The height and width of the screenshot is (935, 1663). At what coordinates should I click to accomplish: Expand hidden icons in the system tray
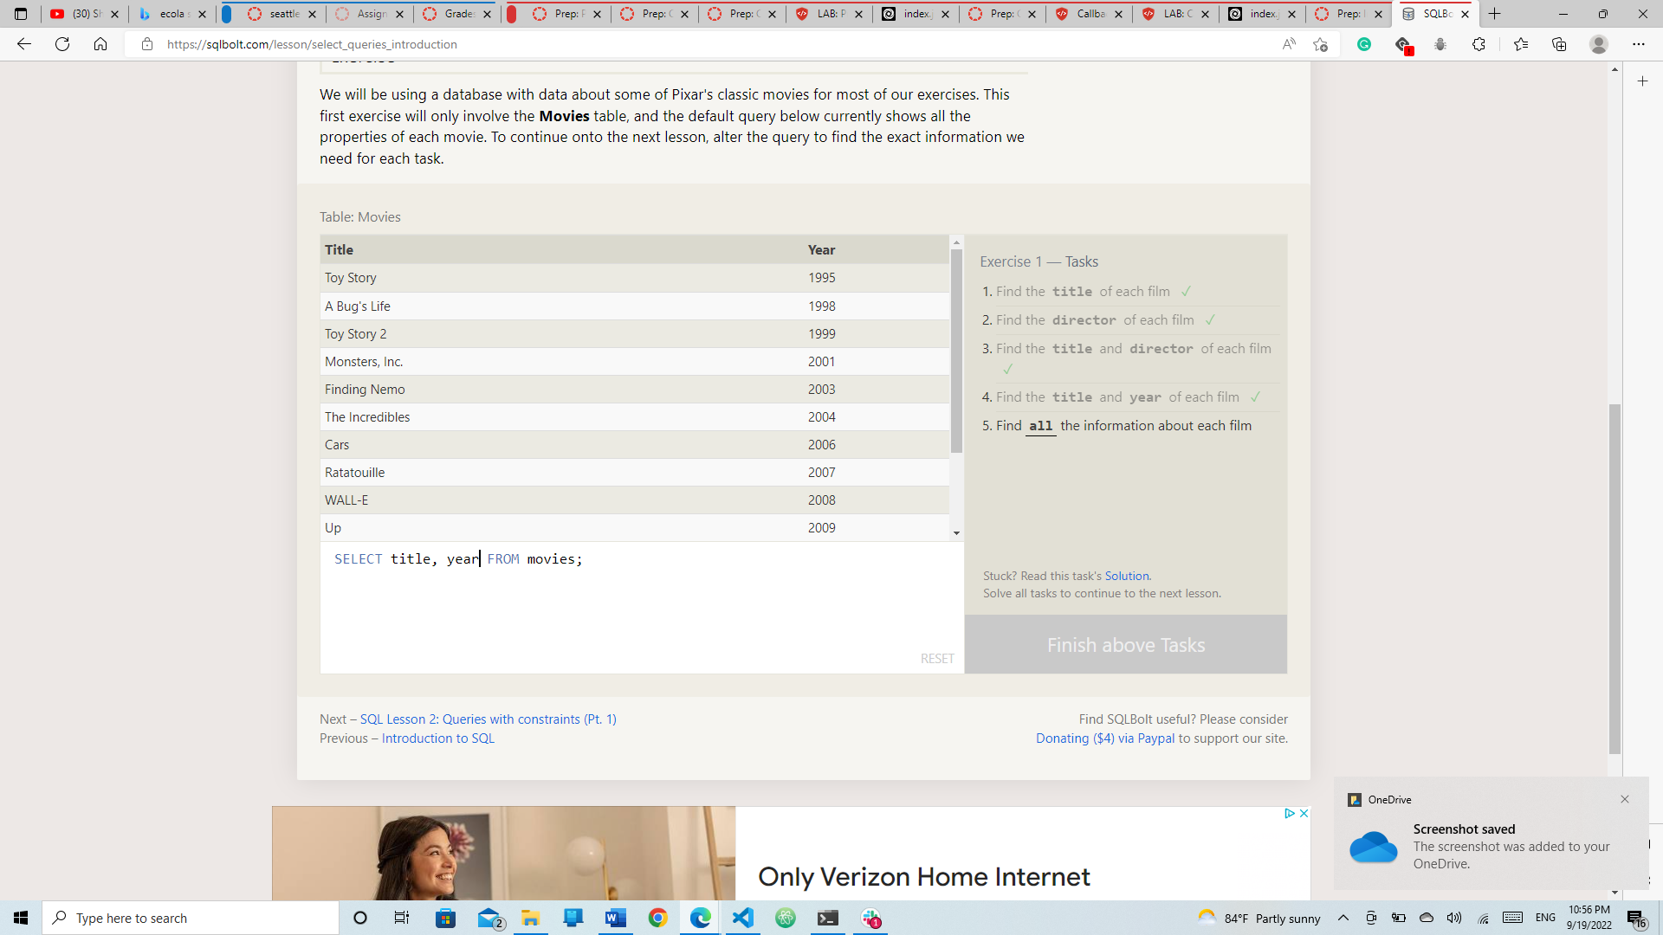1343,918
